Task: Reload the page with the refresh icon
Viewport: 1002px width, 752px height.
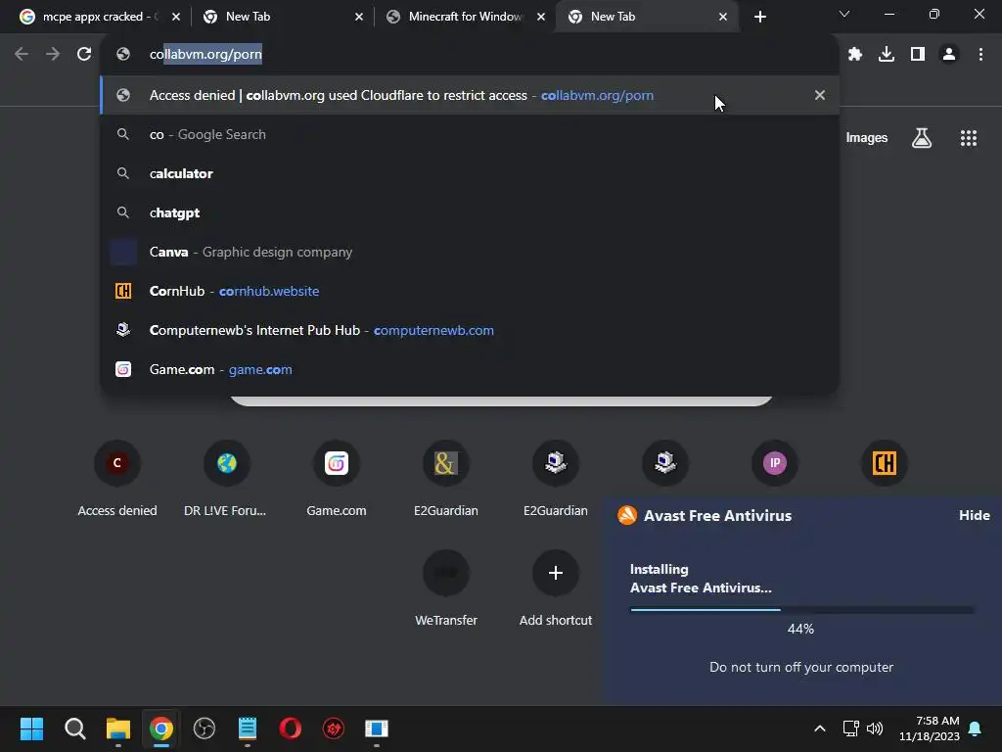Action: click(x=84, y=54)
